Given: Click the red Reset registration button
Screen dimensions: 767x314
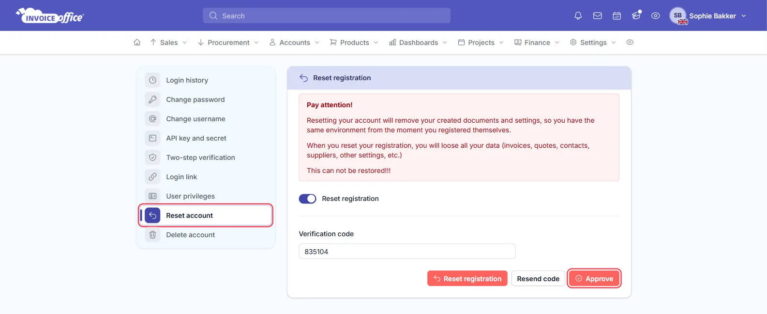Looking at the screenshot, I should 467,278.
